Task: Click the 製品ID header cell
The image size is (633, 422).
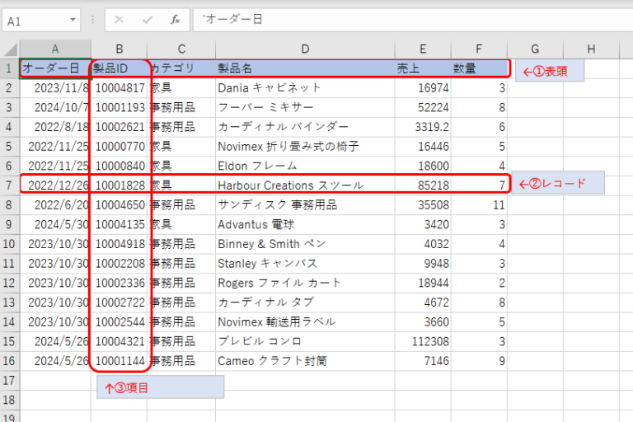Action: [120, 68]
